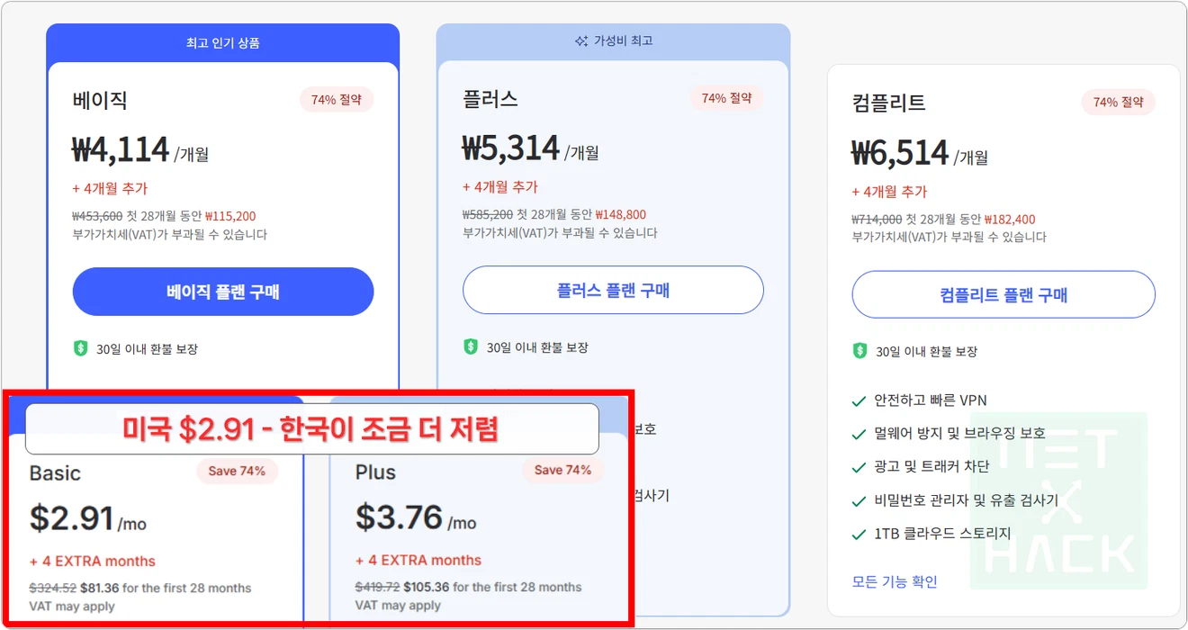Click the checkmark beside 안전하고 빠른 VPN
Screen dimensions: 1188x630
(x=859, y=400)
